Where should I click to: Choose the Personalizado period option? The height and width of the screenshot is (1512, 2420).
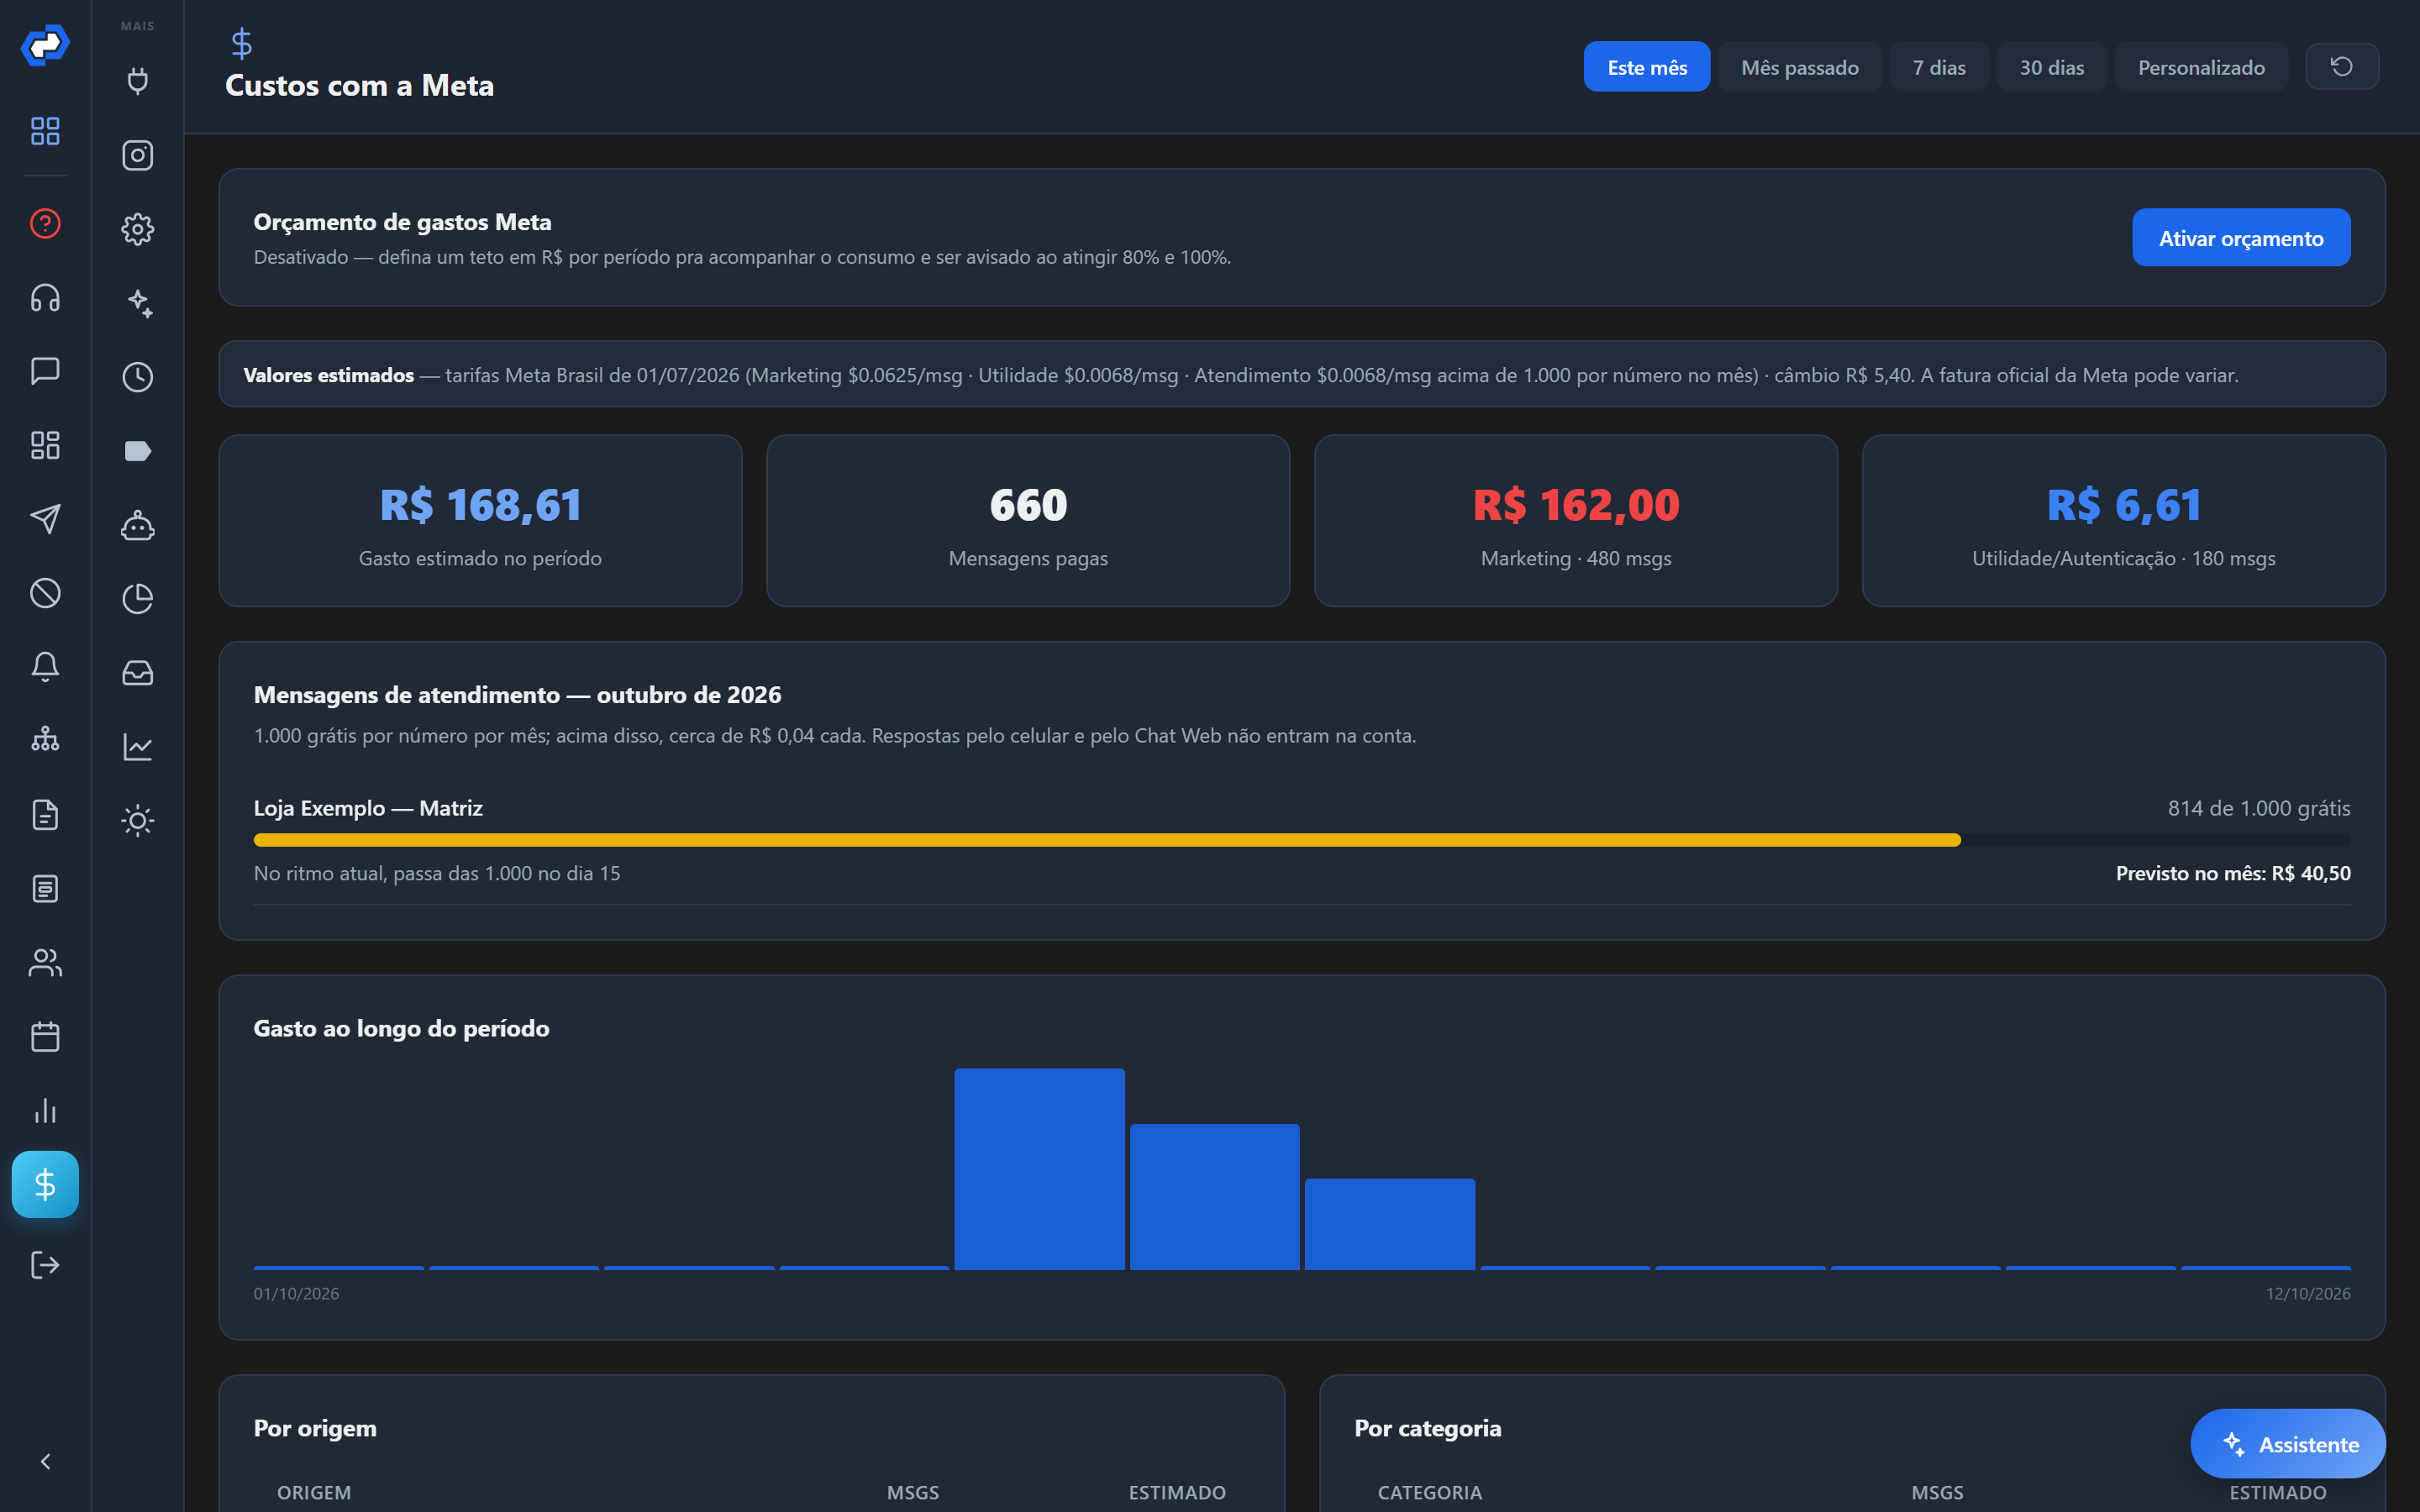(x=2201, y=67)
